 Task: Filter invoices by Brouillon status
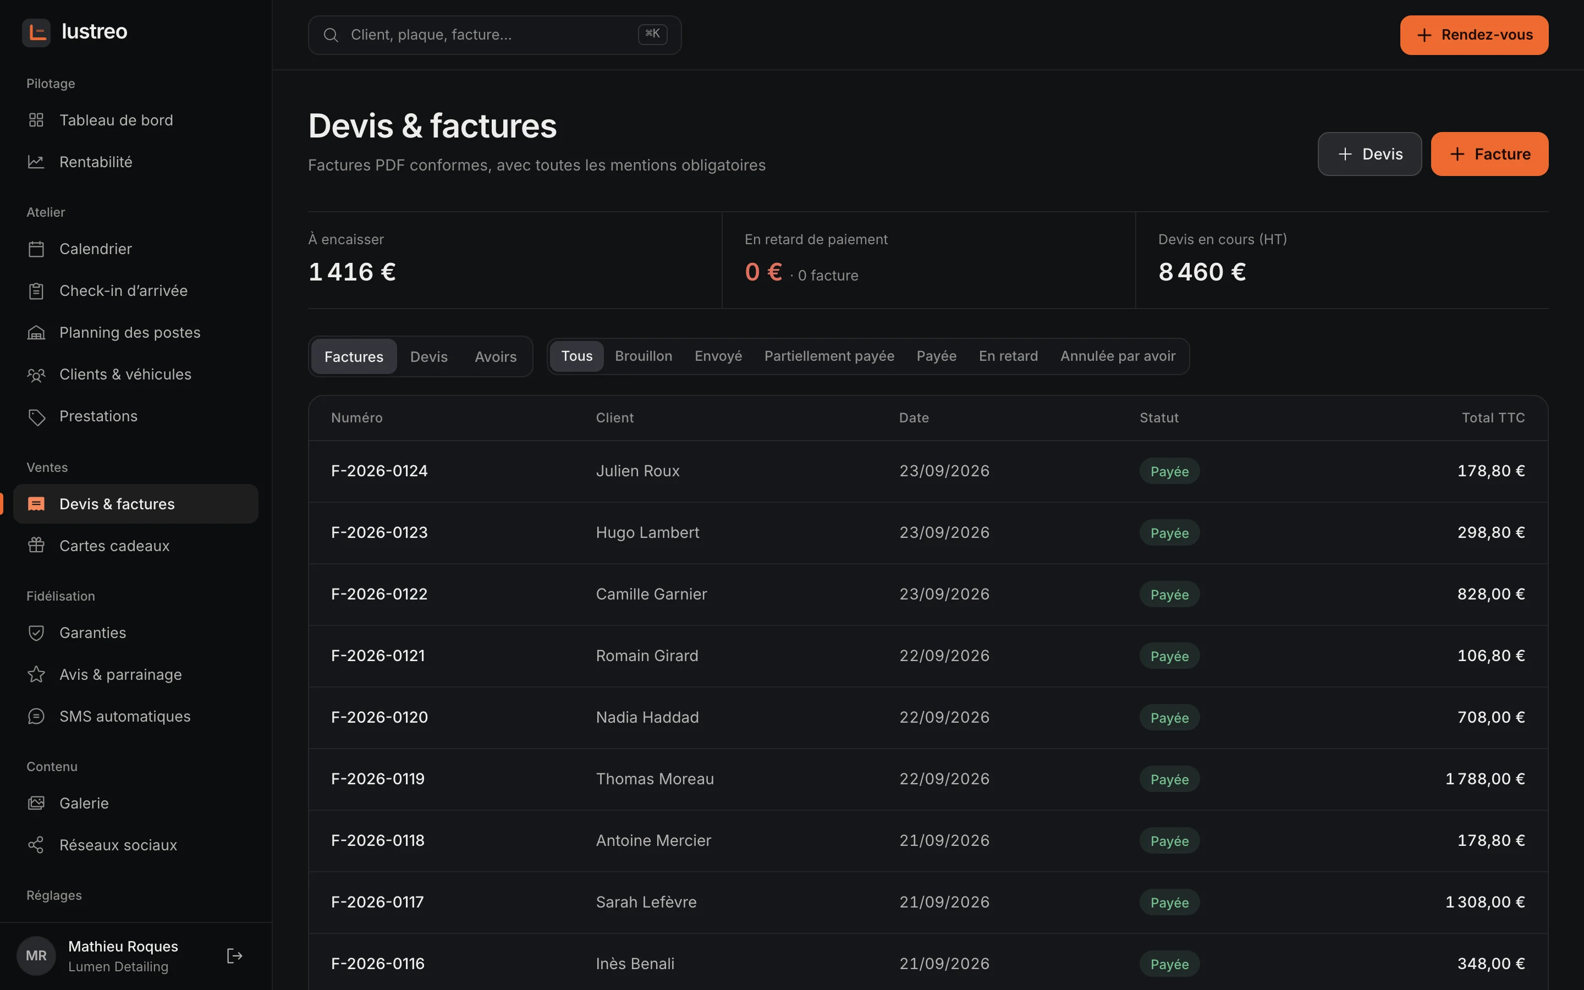643,355
